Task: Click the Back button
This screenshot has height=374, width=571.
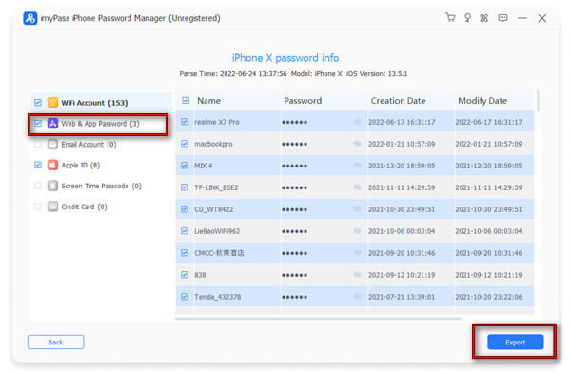Action: pyautogui.click(x=56, y=342)
